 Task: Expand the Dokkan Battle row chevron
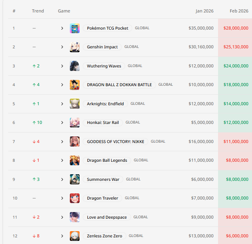[x=62, y=85]
